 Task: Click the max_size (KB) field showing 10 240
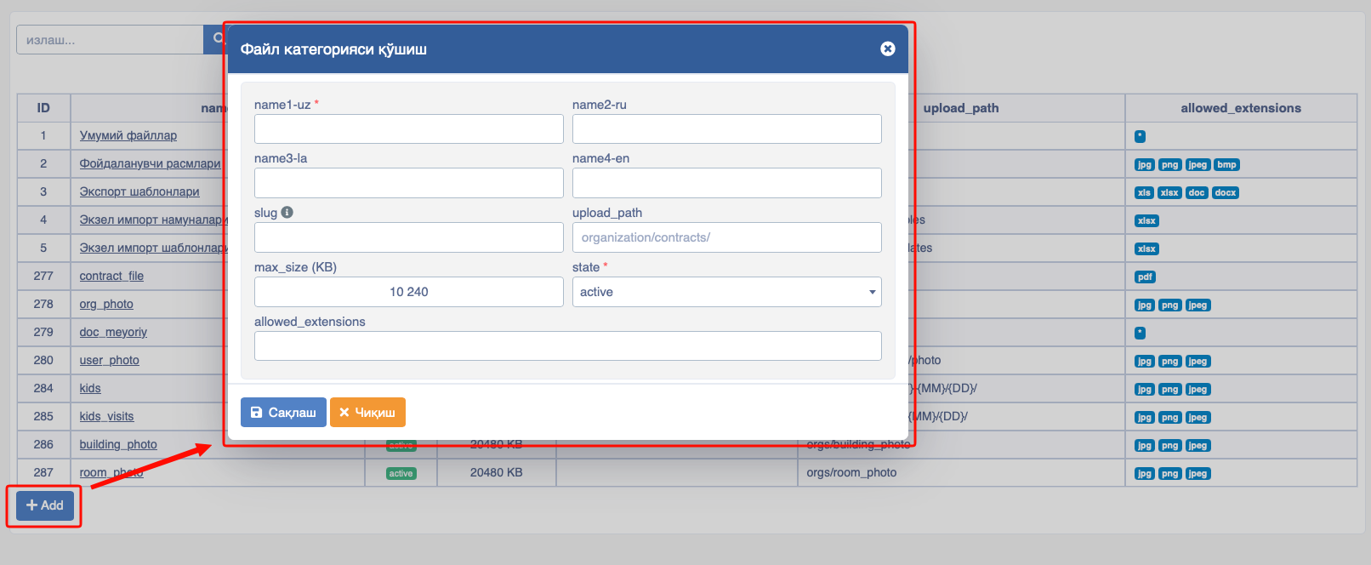(x=409, y=292)
